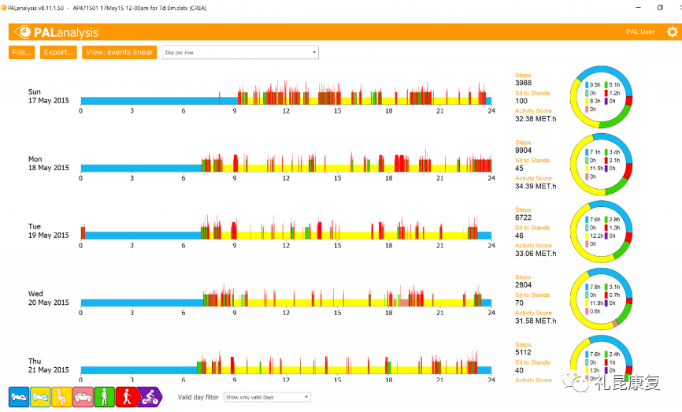Click the View: events linear button
Screen dimensions: 682x412
119,52
